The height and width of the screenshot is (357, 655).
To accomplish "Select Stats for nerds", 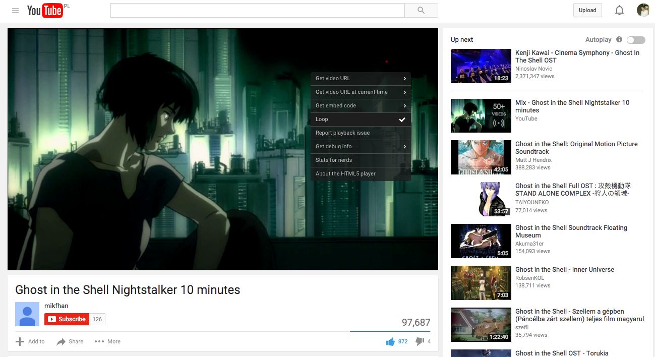I will click(x=361, y=160).
